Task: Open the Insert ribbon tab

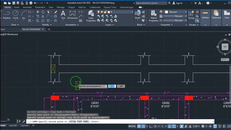Action: tap(17, 7)
